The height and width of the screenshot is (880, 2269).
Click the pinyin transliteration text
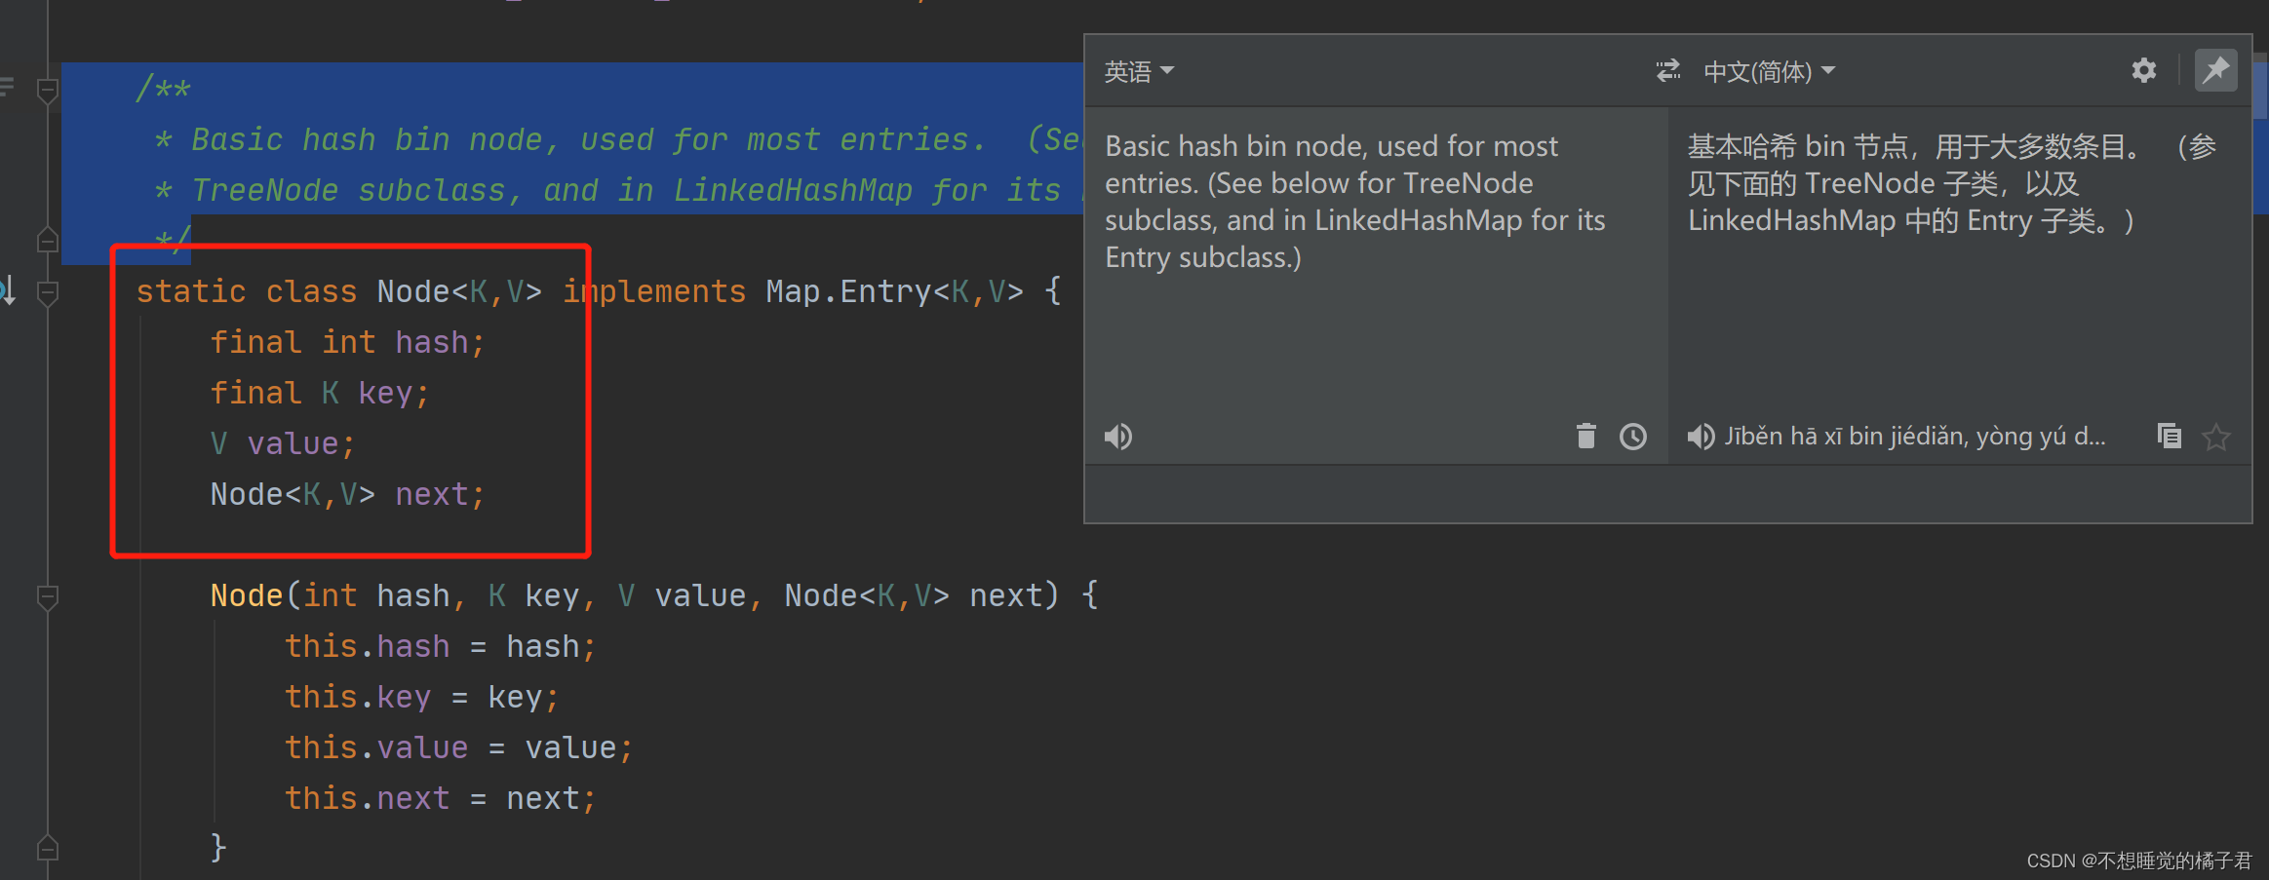(x=1915, y=436)
